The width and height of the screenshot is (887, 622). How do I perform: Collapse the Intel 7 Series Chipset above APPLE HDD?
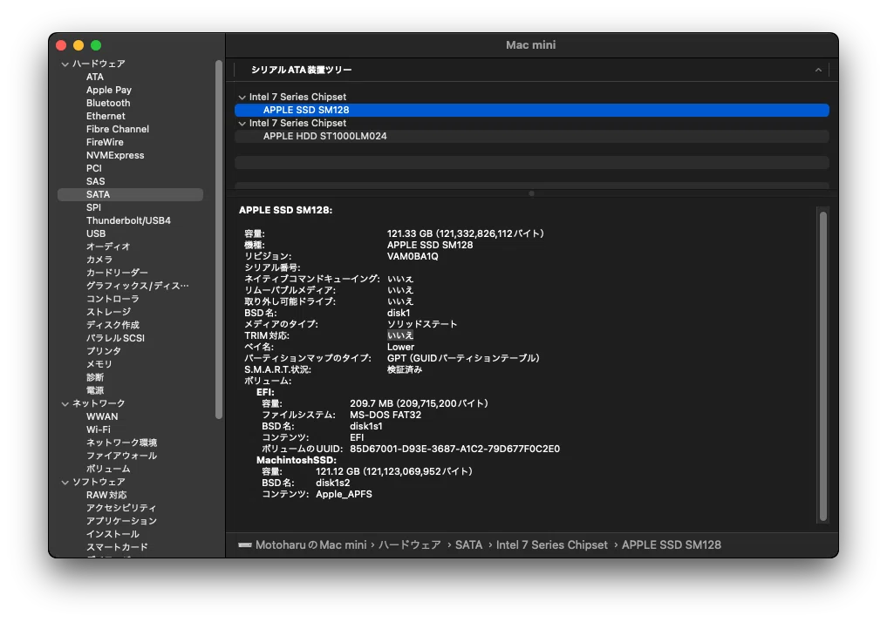pos(242,123)
